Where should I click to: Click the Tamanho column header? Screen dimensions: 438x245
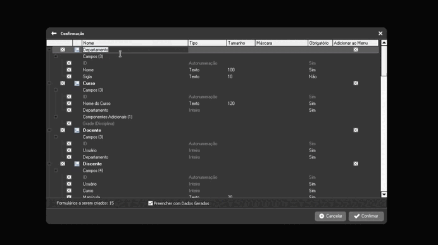click(241, 43)
